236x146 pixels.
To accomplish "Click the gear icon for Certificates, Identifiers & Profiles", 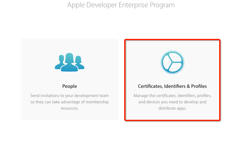I will tap(172, 62).
